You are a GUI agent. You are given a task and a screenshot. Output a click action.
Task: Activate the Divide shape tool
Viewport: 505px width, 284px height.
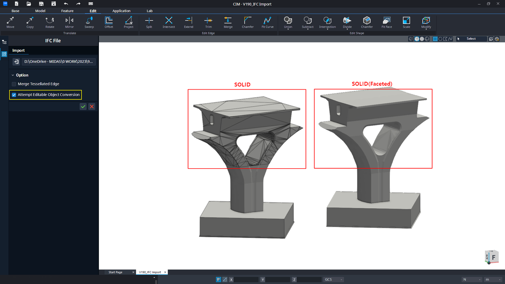(x=347, y=23)
